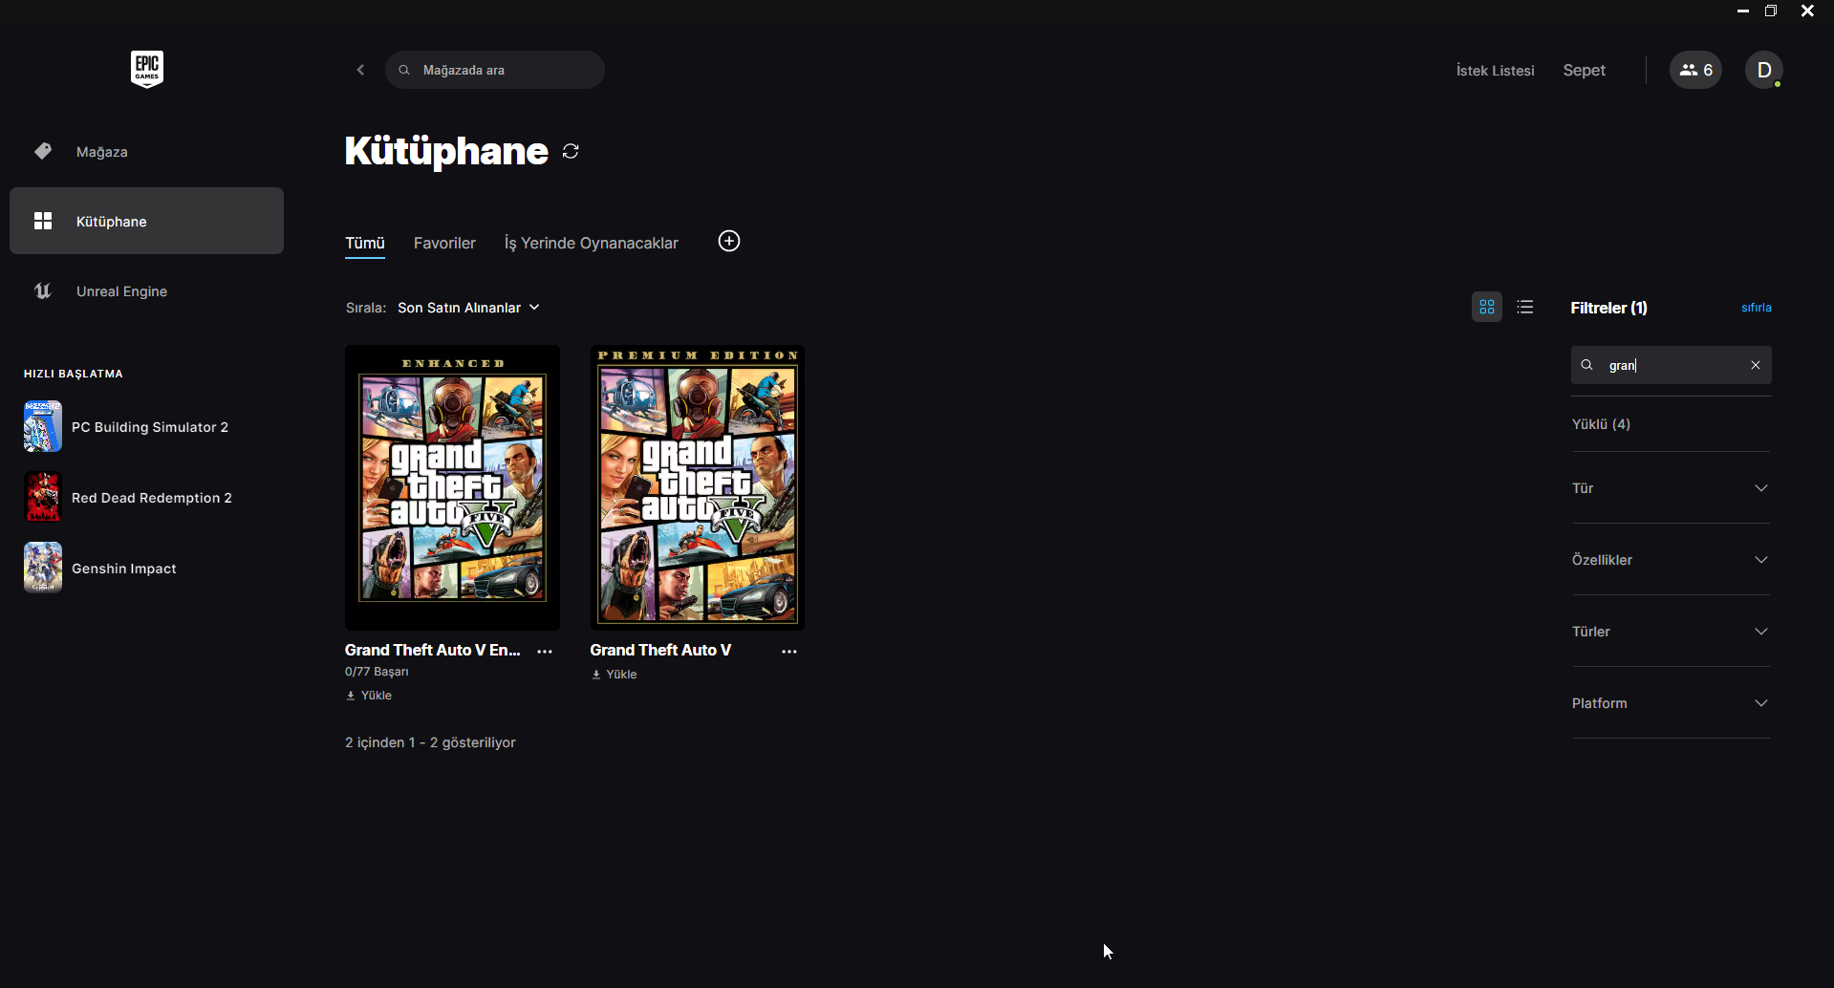Click the 0/77 Başarı achievements text
Screen dimensions: 1834x988
377,672
